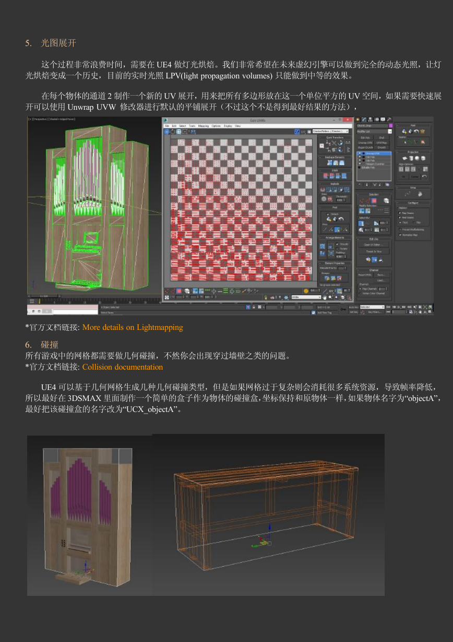Click the Align to Z button
The image size is (453, 642).
(413, 169)
